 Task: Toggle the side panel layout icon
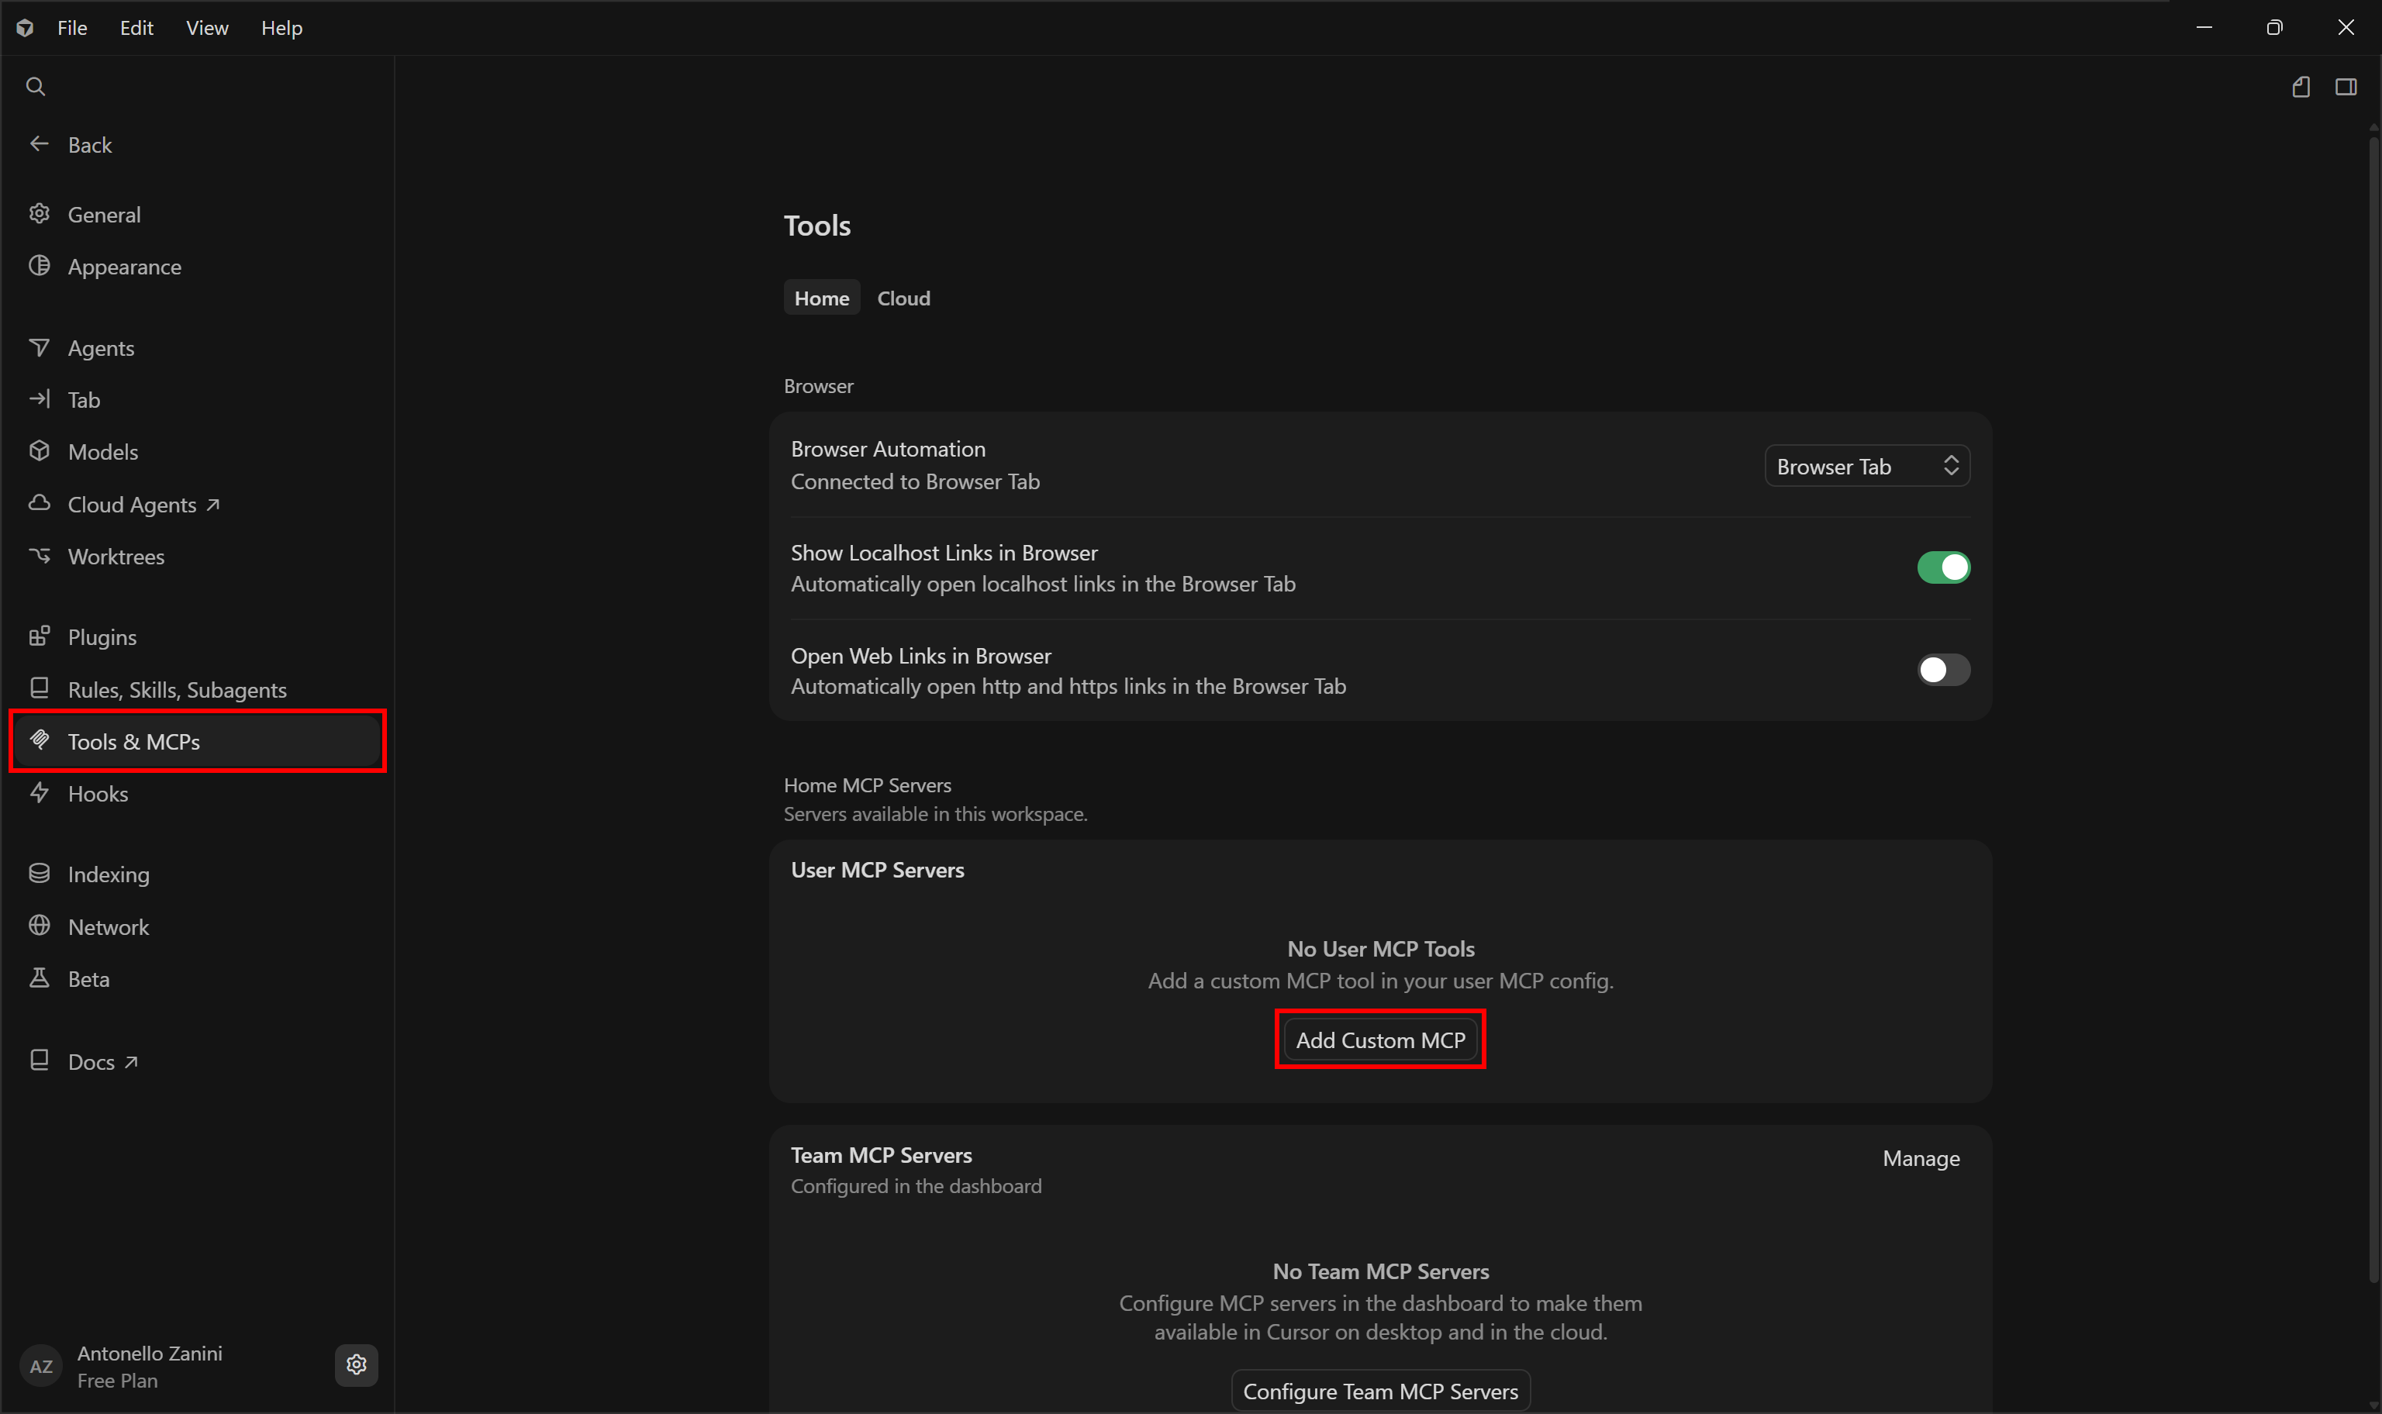(x=2346, y=88)
